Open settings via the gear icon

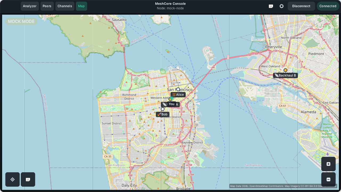pyautogui.click(x=282, y=6)
